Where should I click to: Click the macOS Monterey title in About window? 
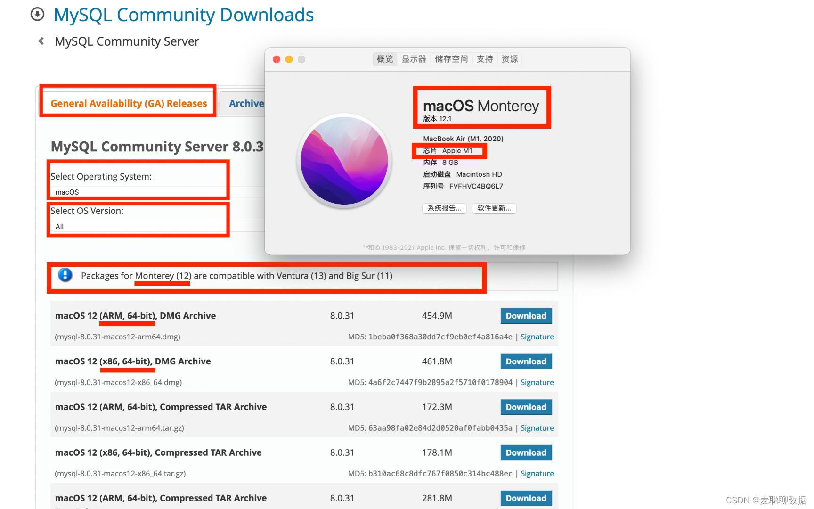[481, 106]
